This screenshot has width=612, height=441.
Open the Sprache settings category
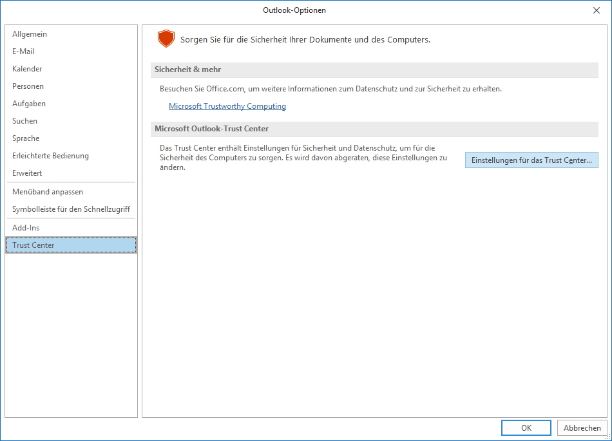(x=26, y=138)
